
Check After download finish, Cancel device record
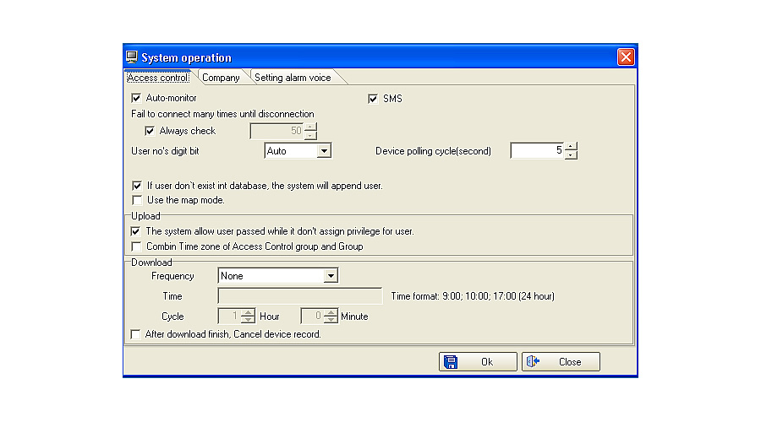pos(135,334)
